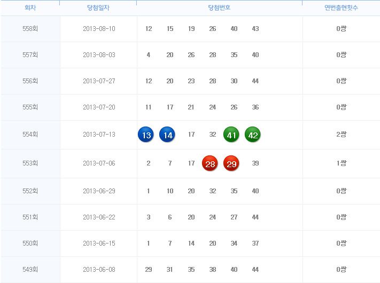Click number 36 in row 555회

point(255,107)
